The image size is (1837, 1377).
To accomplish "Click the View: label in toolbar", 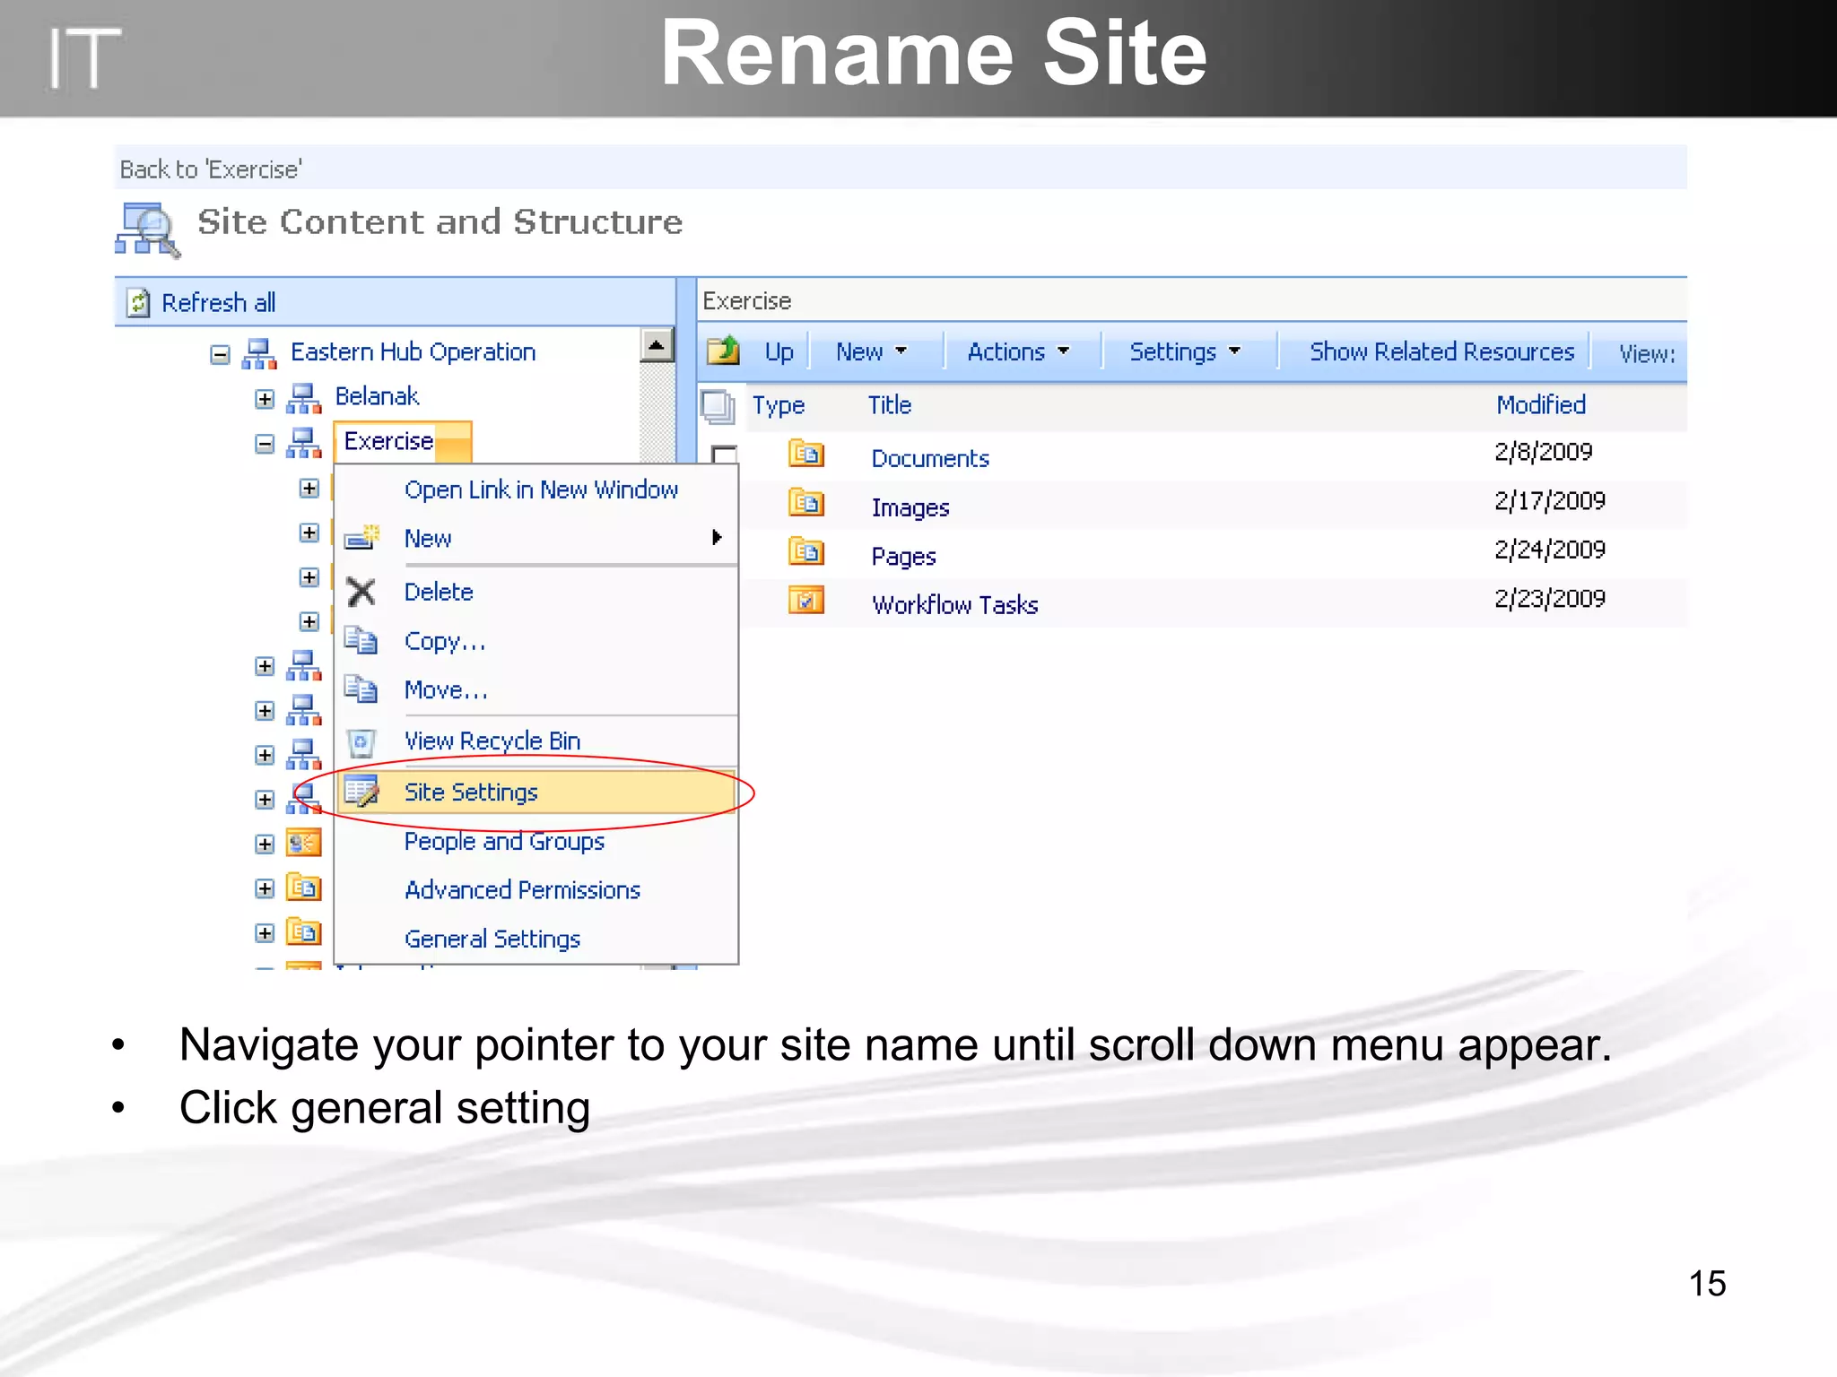I will [1647, 353].
